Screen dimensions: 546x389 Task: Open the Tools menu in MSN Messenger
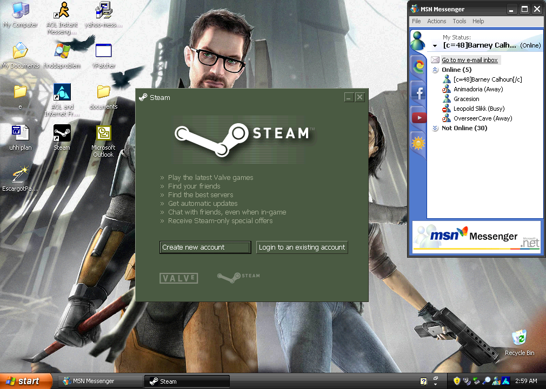(459, 21)
